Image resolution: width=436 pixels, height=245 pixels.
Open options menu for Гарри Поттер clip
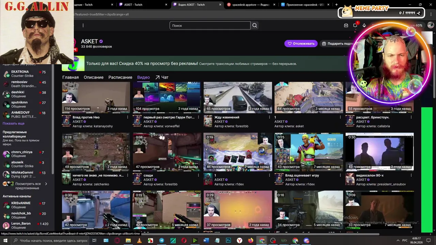pyautogui.click(x=199, y=117)
